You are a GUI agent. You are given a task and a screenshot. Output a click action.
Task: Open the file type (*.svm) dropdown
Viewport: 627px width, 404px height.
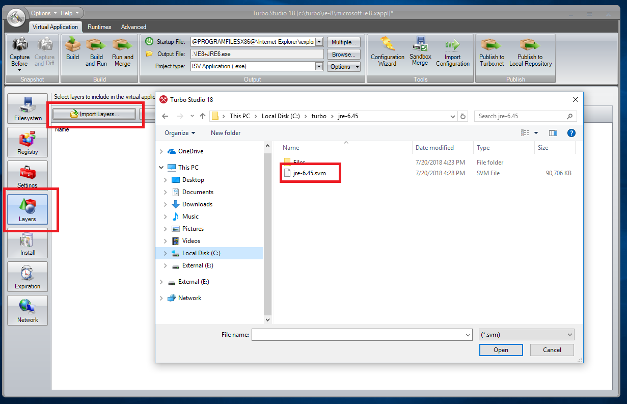(x=527, y=335)
